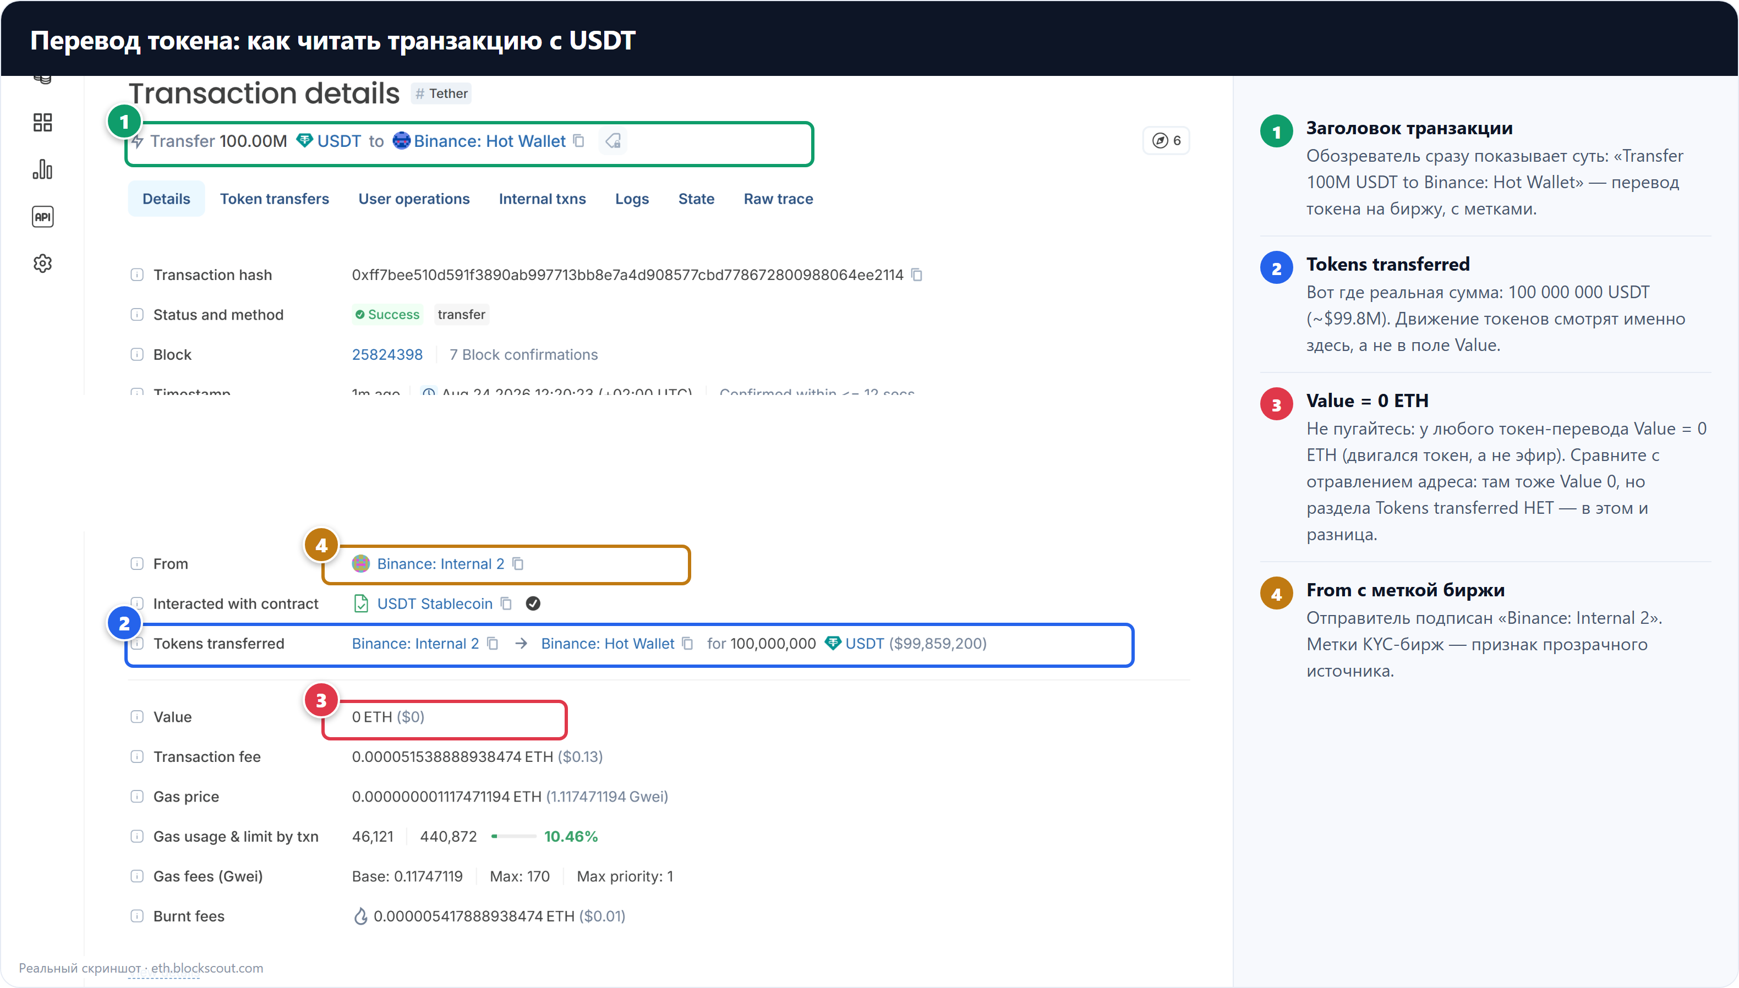Open settings gear in the sidebar
The height and width of the screenshot is (988, 1739).
[43, 264]
